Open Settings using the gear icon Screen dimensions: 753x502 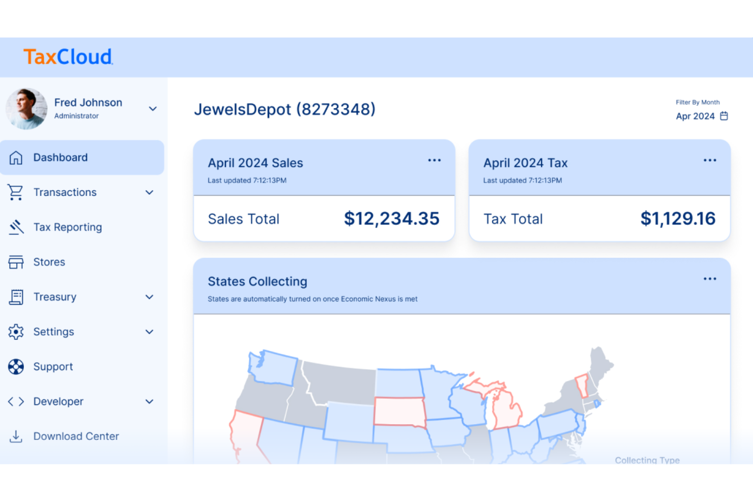[16, 332]
